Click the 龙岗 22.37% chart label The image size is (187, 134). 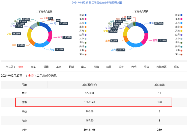tap(57, 50)
